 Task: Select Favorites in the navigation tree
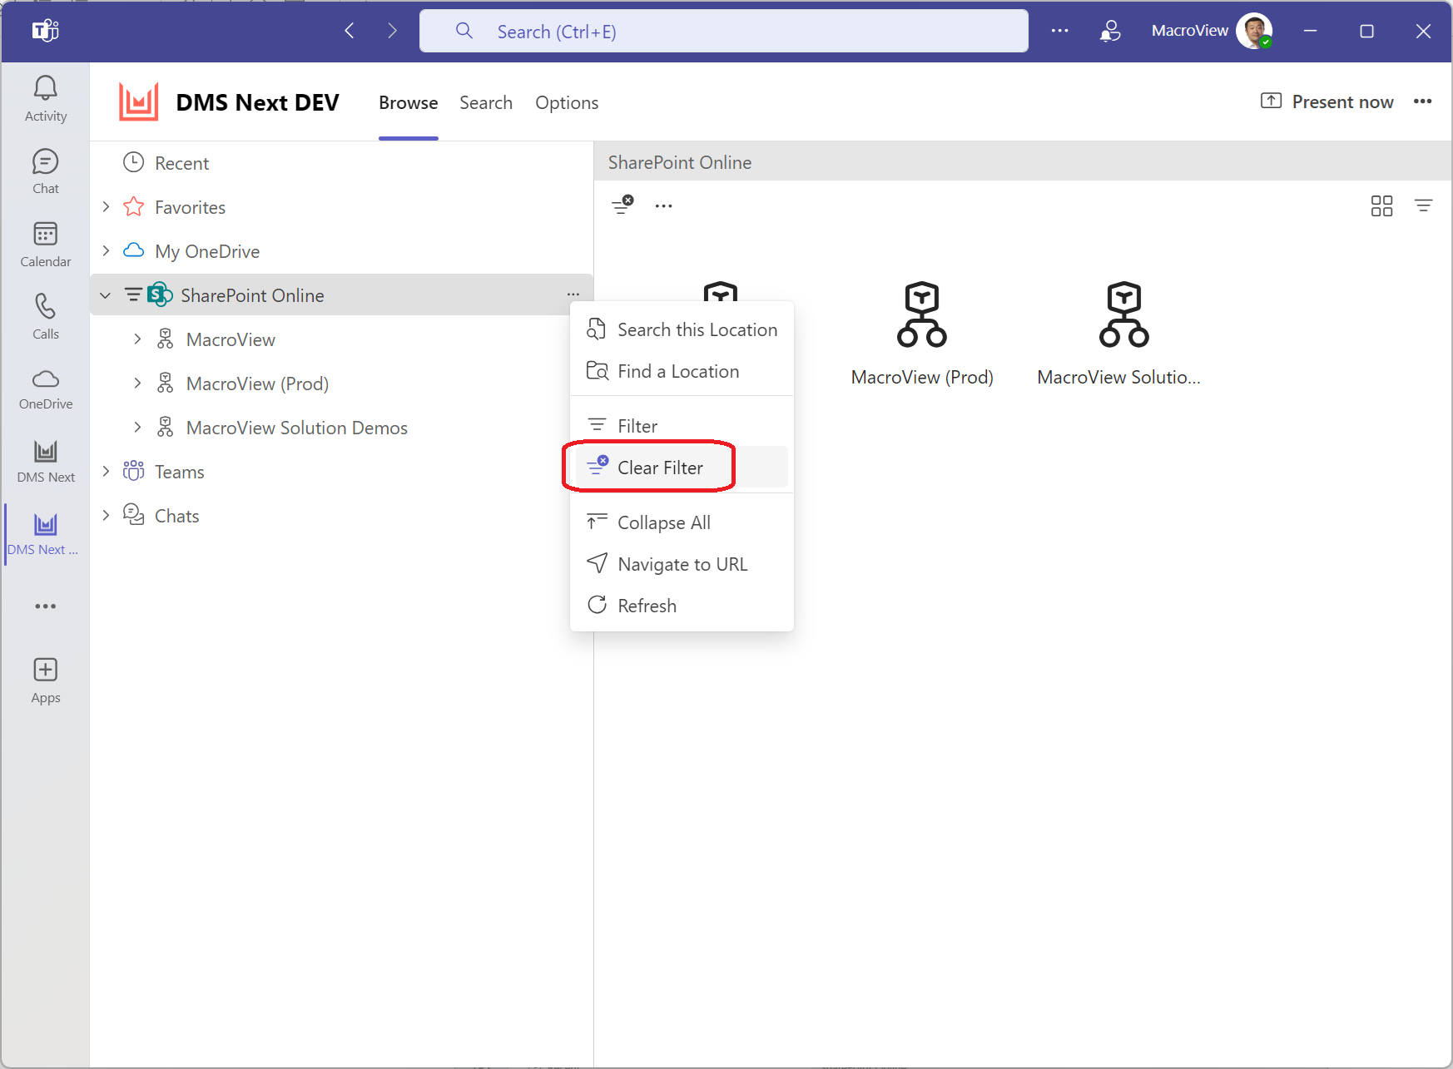pyautogui.click(x=341, y=207)
